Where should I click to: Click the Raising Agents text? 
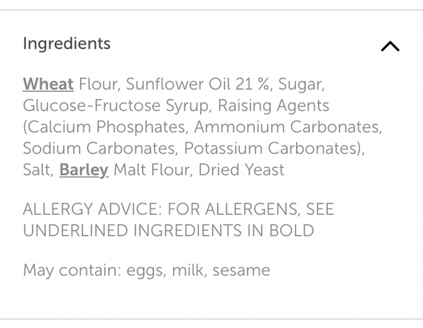pos(273,106)
